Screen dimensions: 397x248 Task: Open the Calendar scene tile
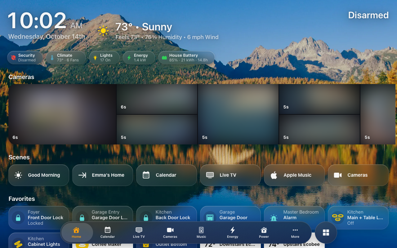click(167, 175)
